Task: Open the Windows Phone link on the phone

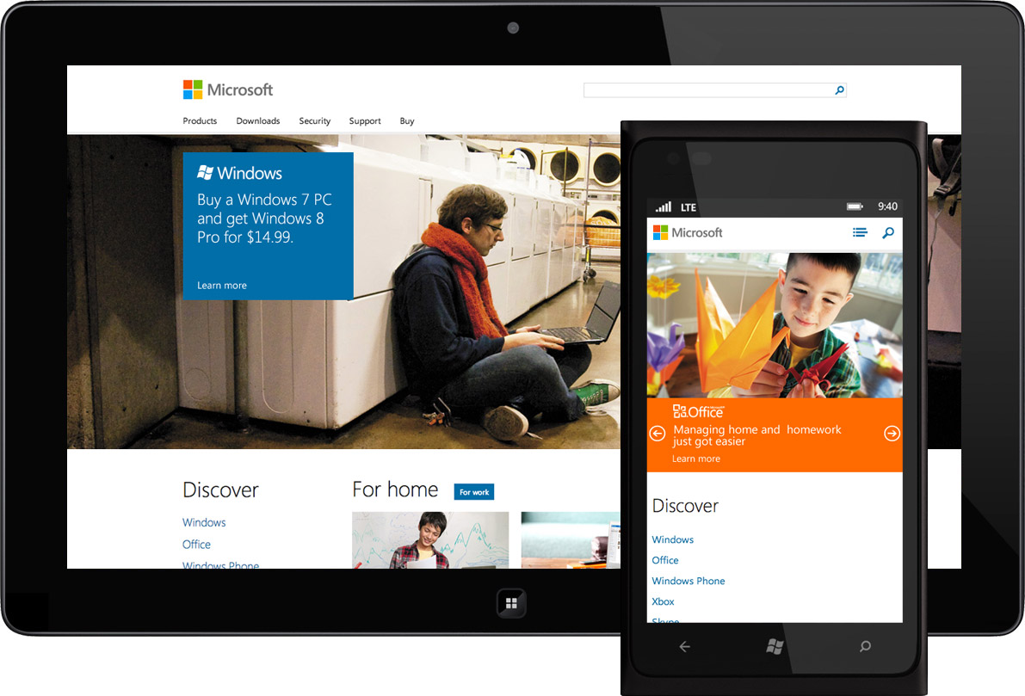Action: tap(688, 581)
